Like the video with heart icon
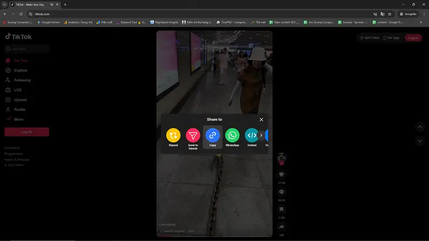This screenshot has height=241, width=429. 281,175
